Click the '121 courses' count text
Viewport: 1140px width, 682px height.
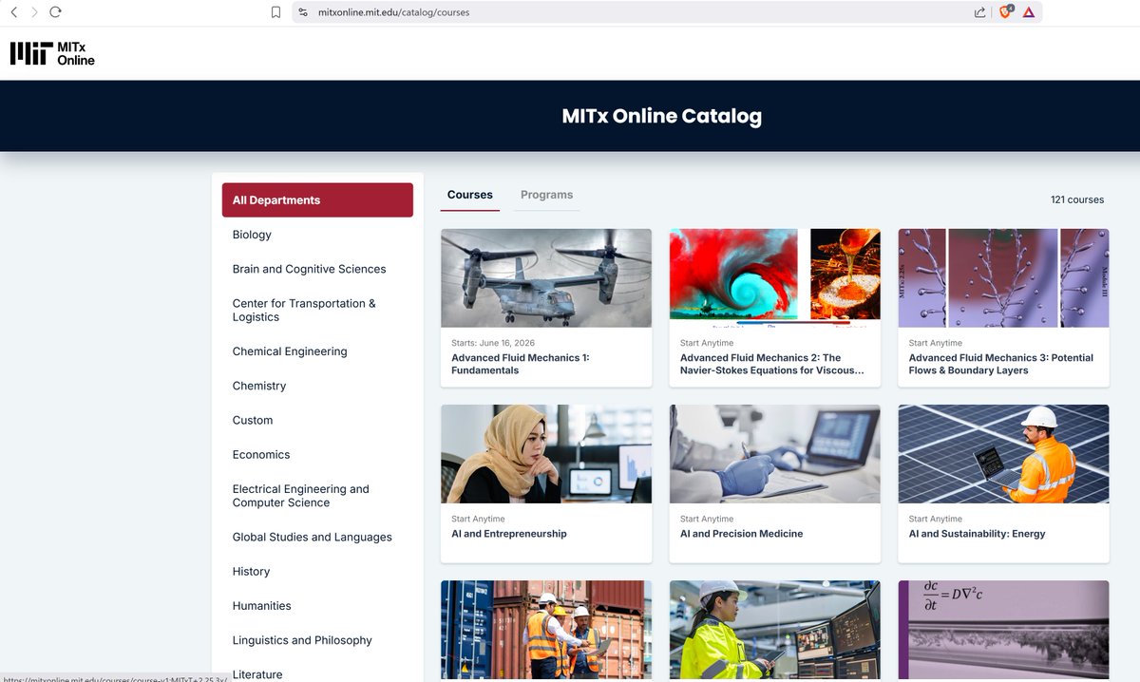(x=1077, y=199)
